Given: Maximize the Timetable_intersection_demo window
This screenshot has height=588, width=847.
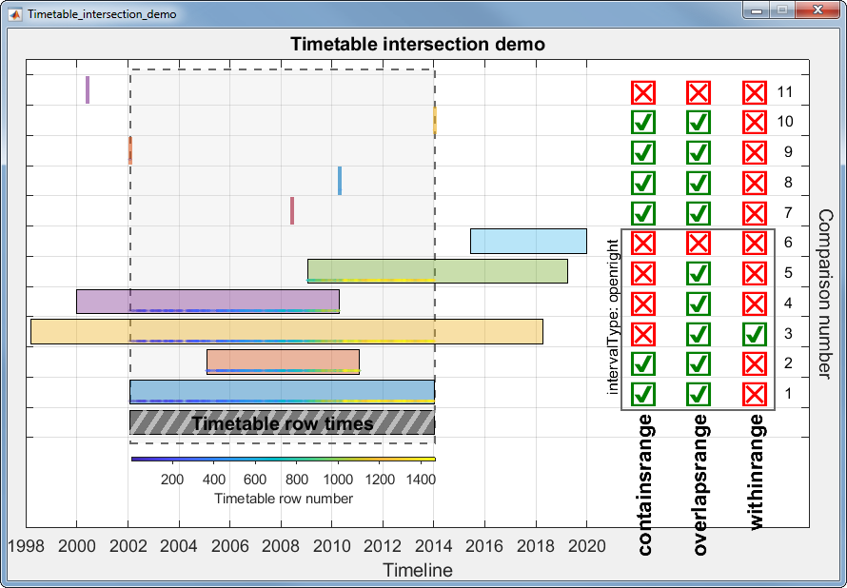Looking at the screenshot, I should click(x=783, y=10).
